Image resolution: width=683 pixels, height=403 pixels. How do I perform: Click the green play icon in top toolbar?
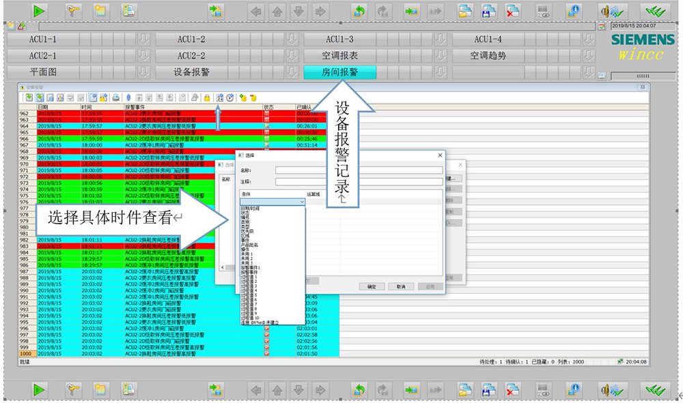point(39,11)
